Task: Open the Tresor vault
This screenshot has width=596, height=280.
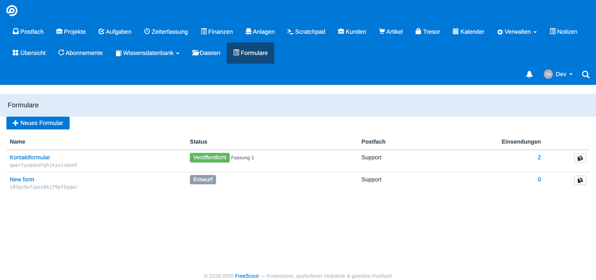Action: [427, 32]
